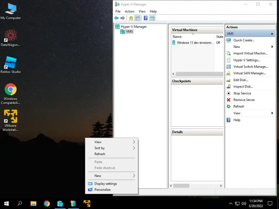The width and height of the screenshot is (279, 209).
Task: Open the Action menu
Action: (129, 11)
